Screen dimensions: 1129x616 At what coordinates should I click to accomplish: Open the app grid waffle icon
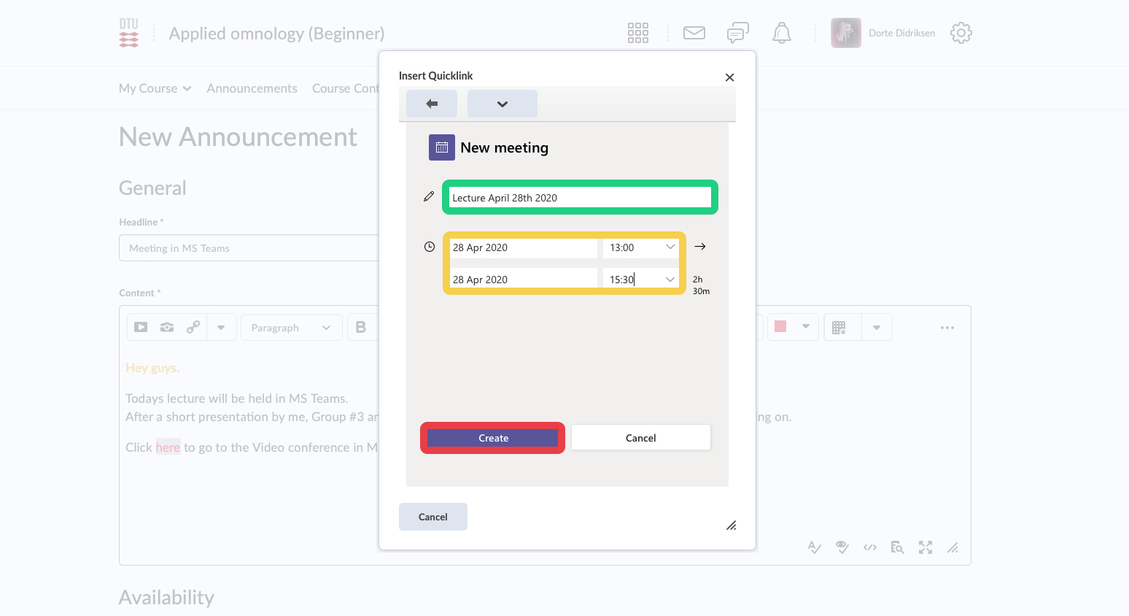[637, 33]
